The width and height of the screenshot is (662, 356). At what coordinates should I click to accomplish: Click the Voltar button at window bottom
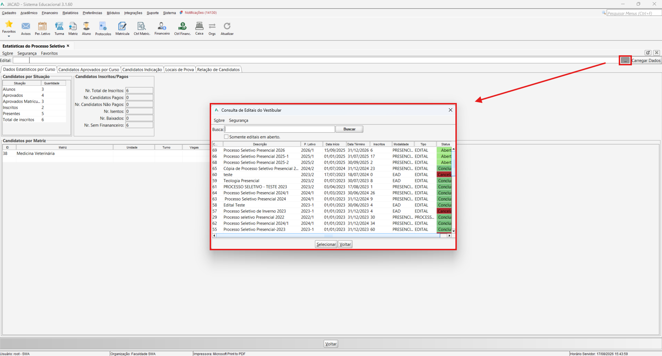coord(331,344)
